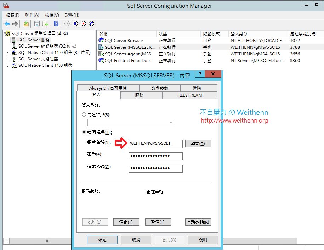
Task: Click the pause service toolbar icon
Action: 75,24
